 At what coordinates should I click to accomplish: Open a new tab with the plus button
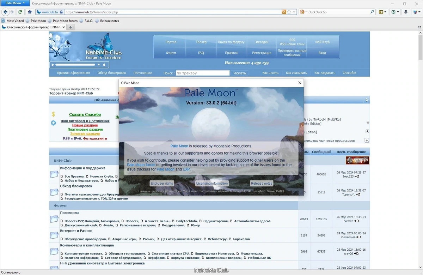point(70,27)
